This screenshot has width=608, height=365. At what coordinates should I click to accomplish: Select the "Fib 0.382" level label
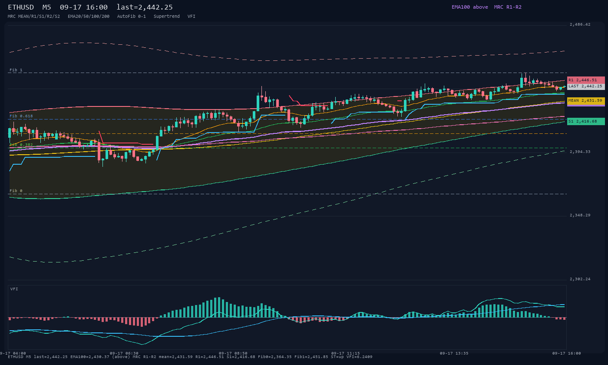(21, 145)
